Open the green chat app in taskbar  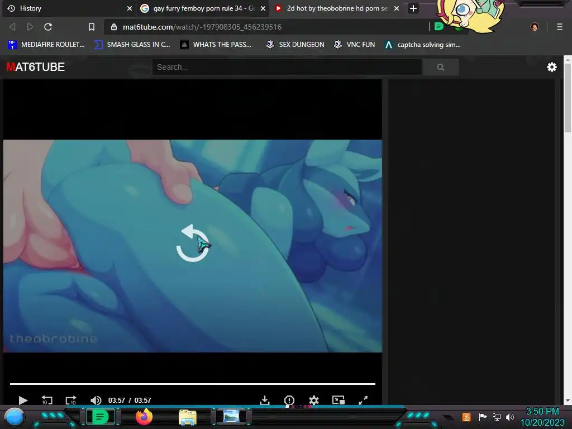(100, 416)
